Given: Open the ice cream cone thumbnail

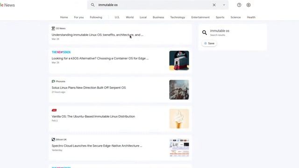Looking at the screenshot, I should pos(179,119).
